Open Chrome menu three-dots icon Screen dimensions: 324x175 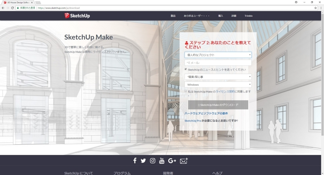click(321, 8)
